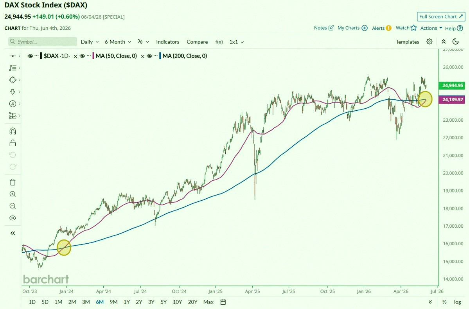The image size is (469, 309).
Task: Click into the Symbol search field
Action: pyautogui.click(x=43, y=41)
